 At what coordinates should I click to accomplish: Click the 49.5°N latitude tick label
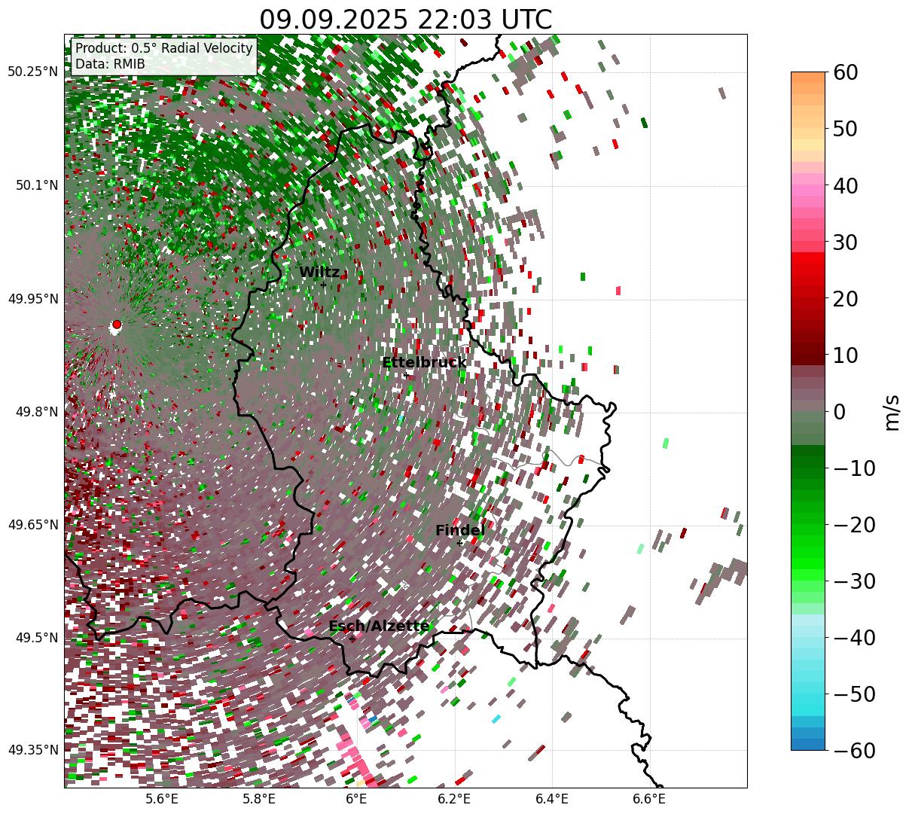point(37,638)
